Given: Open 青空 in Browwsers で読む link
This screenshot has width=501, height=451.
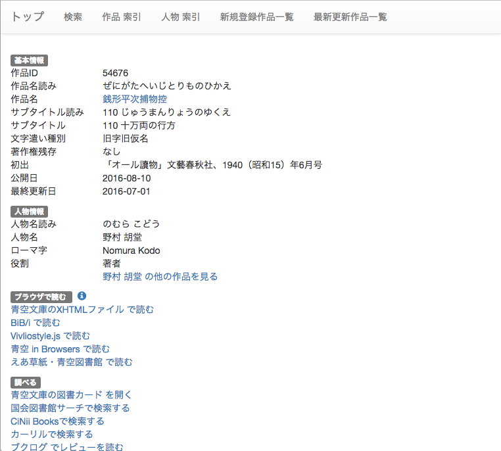Looking at the screenshot, I should coord(60,348).
